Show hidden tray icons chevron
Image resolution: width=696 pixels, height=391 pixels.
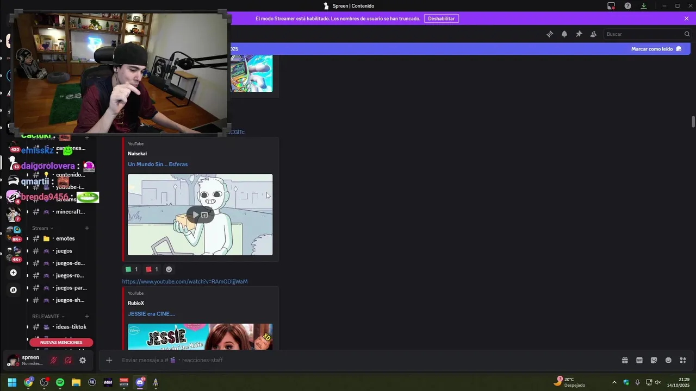tap(614, 382)
